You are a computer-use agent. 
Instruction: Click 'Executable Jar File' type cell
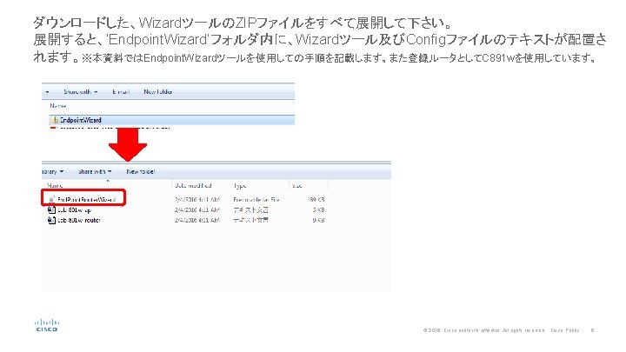click(x=256, y=199)
